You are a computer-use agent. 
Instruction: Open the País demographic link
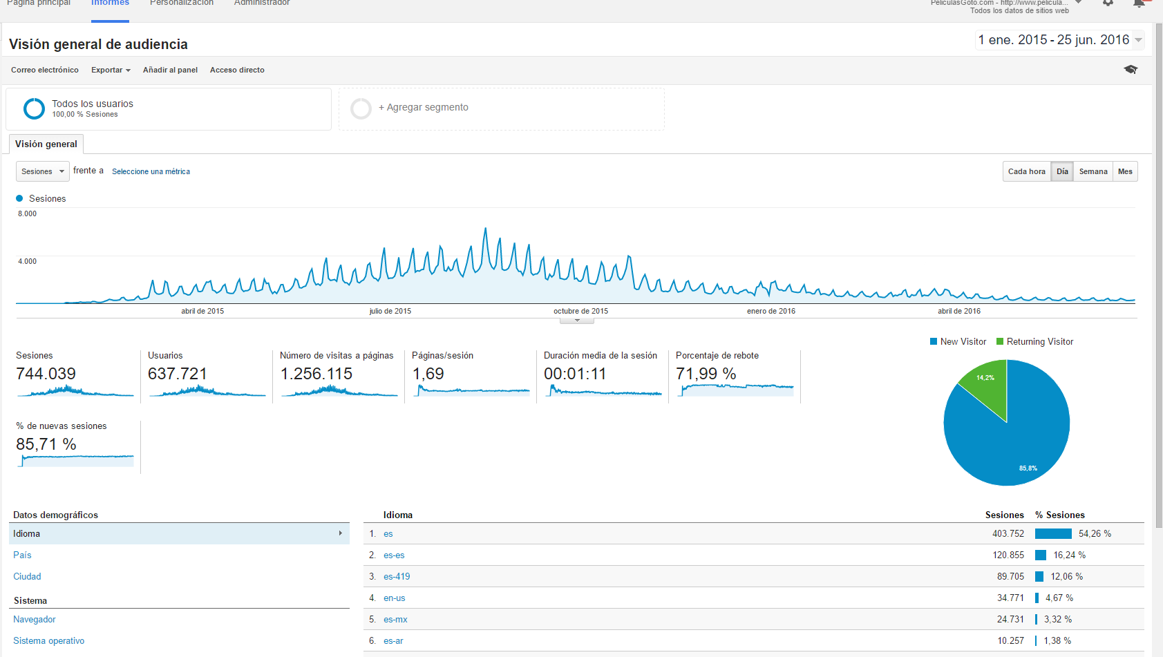tap(22, 555)
